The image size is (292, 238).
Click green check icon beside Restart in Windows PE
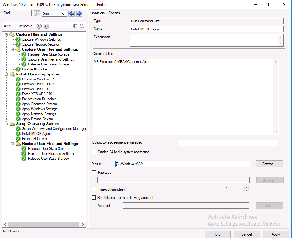click(x=18, y=79)
